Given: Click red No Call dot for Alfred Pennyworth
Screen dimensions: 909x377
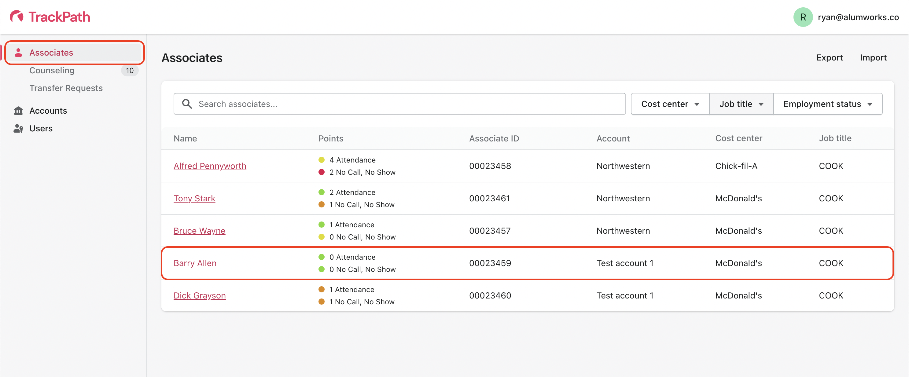Looking at the screenshot, I should (322, 172).
